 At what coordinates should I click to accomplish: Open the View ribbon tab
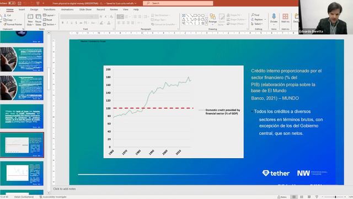click(x=125, y=9)
